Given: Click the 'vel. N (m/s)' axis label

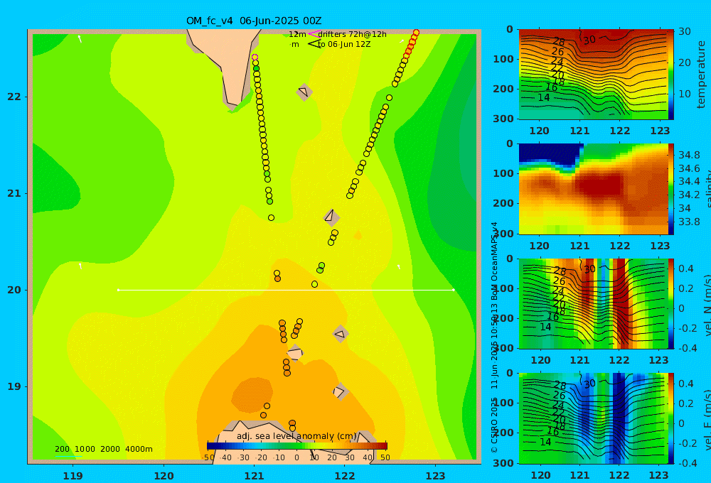Looking at the screenshot, I should [707, 305].
